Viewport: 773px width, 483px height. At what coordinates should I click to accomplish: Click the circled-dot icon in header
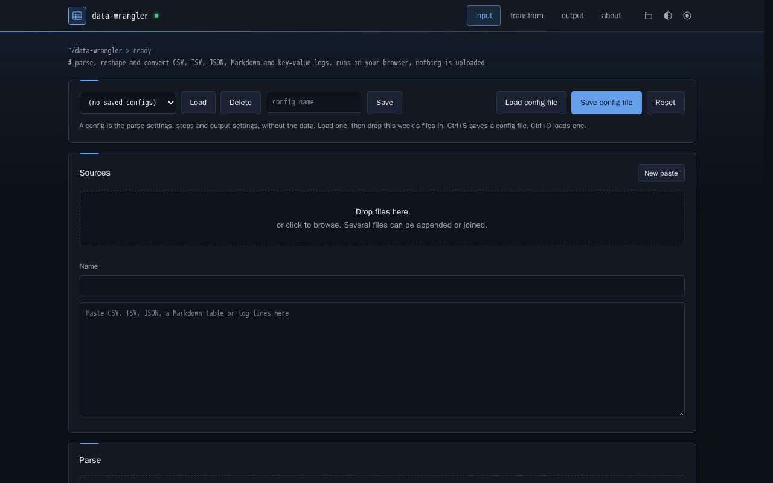pos(687,16)
